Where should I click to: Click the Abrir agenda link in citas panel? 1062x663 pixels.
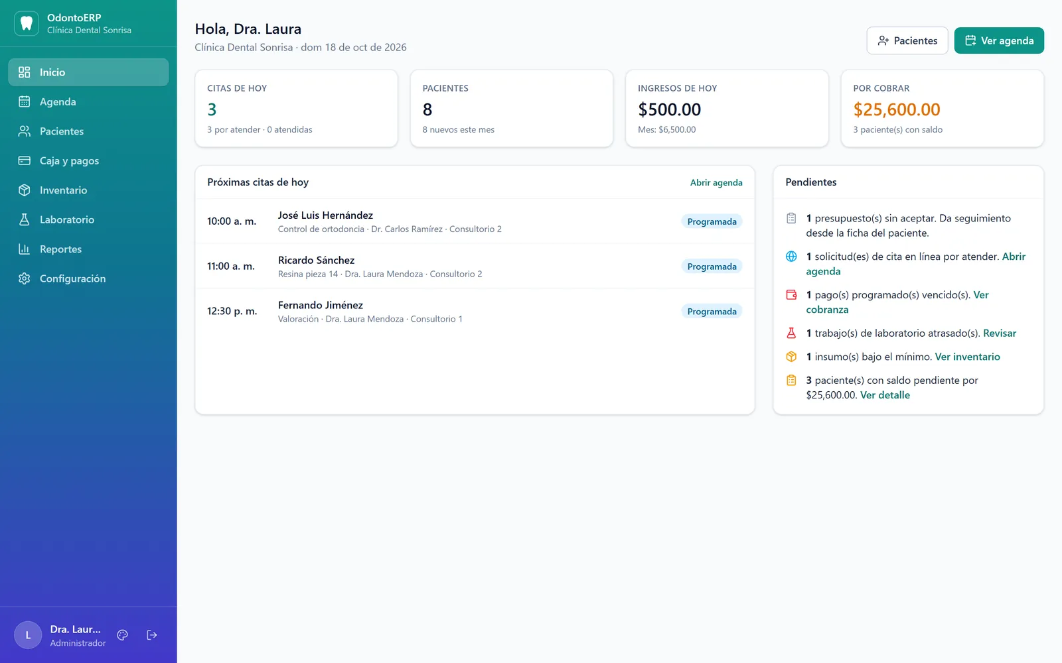716,182
